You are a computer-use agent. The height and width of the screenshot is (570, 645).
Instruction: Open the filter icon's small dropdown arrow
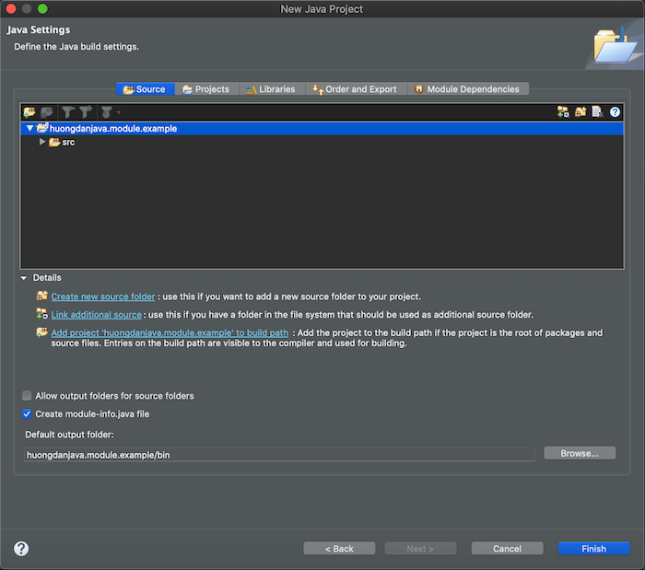pos(119,112)
